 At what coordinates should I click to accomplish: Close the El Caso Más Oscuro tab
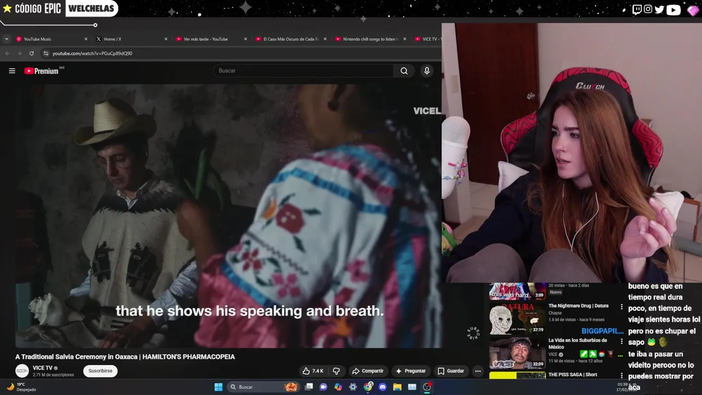(325, 39)
